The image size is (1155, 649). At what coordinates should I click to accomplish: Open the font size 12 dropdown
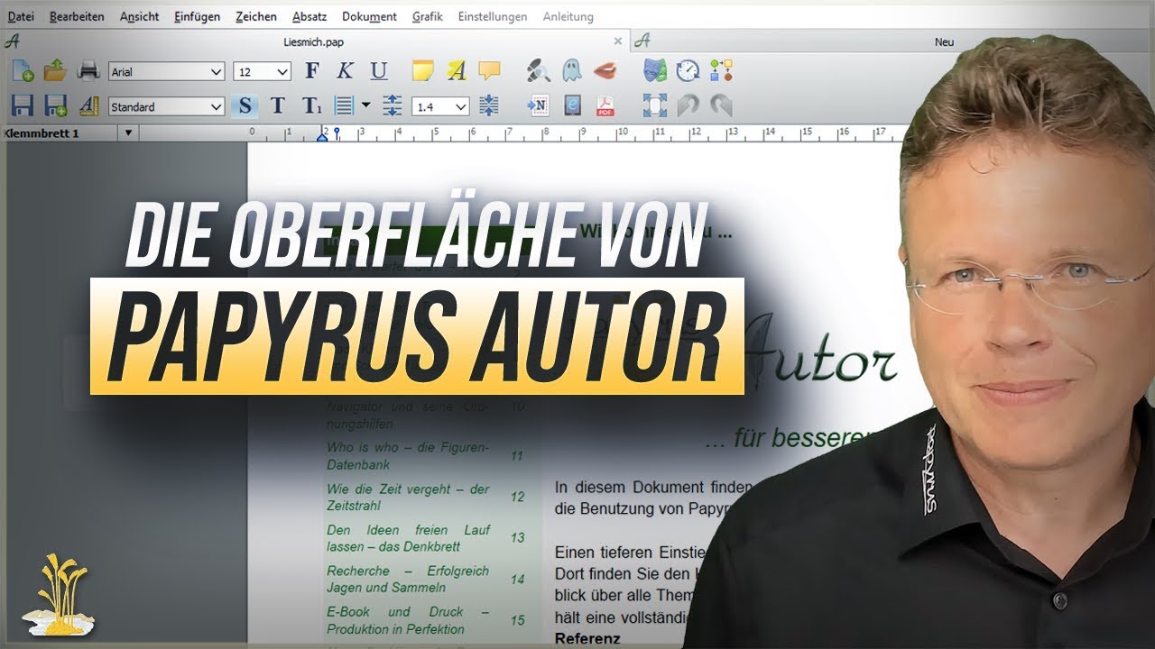click(x=262, y=71)
